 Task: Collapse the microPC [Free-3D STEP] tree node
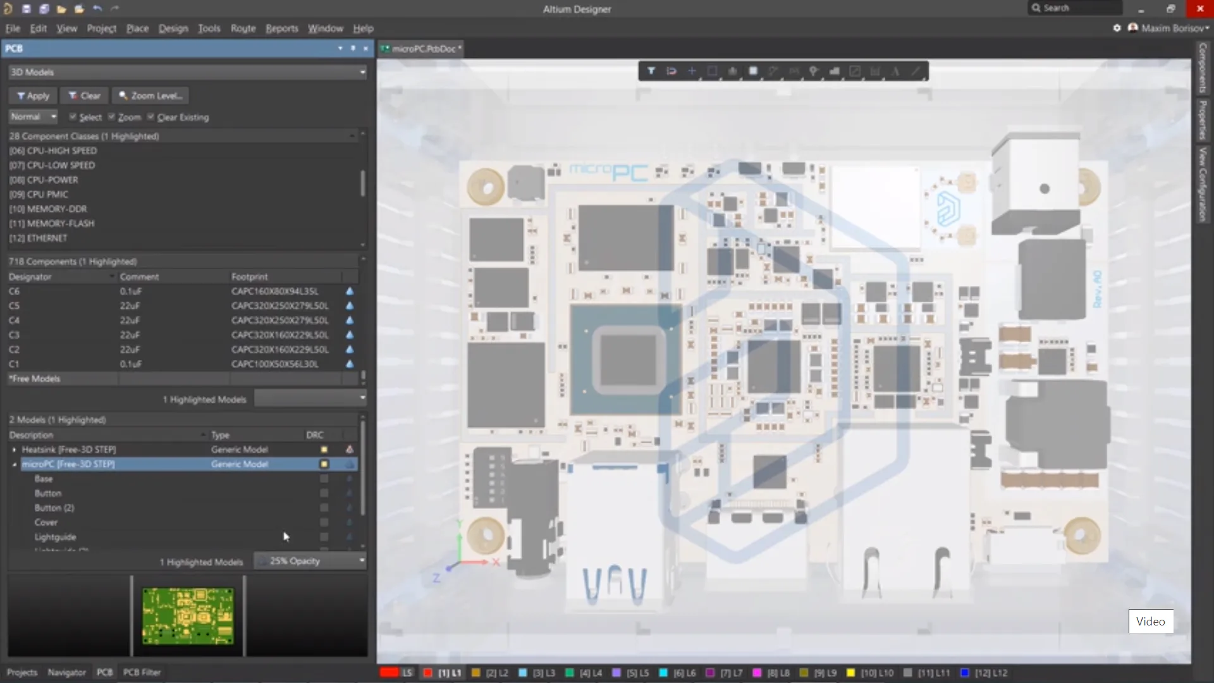14,464
